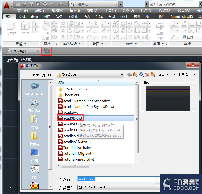Select the 平滑对象 smooth object tool
Viewport: 202px width, 194px height.
(46, 30)
